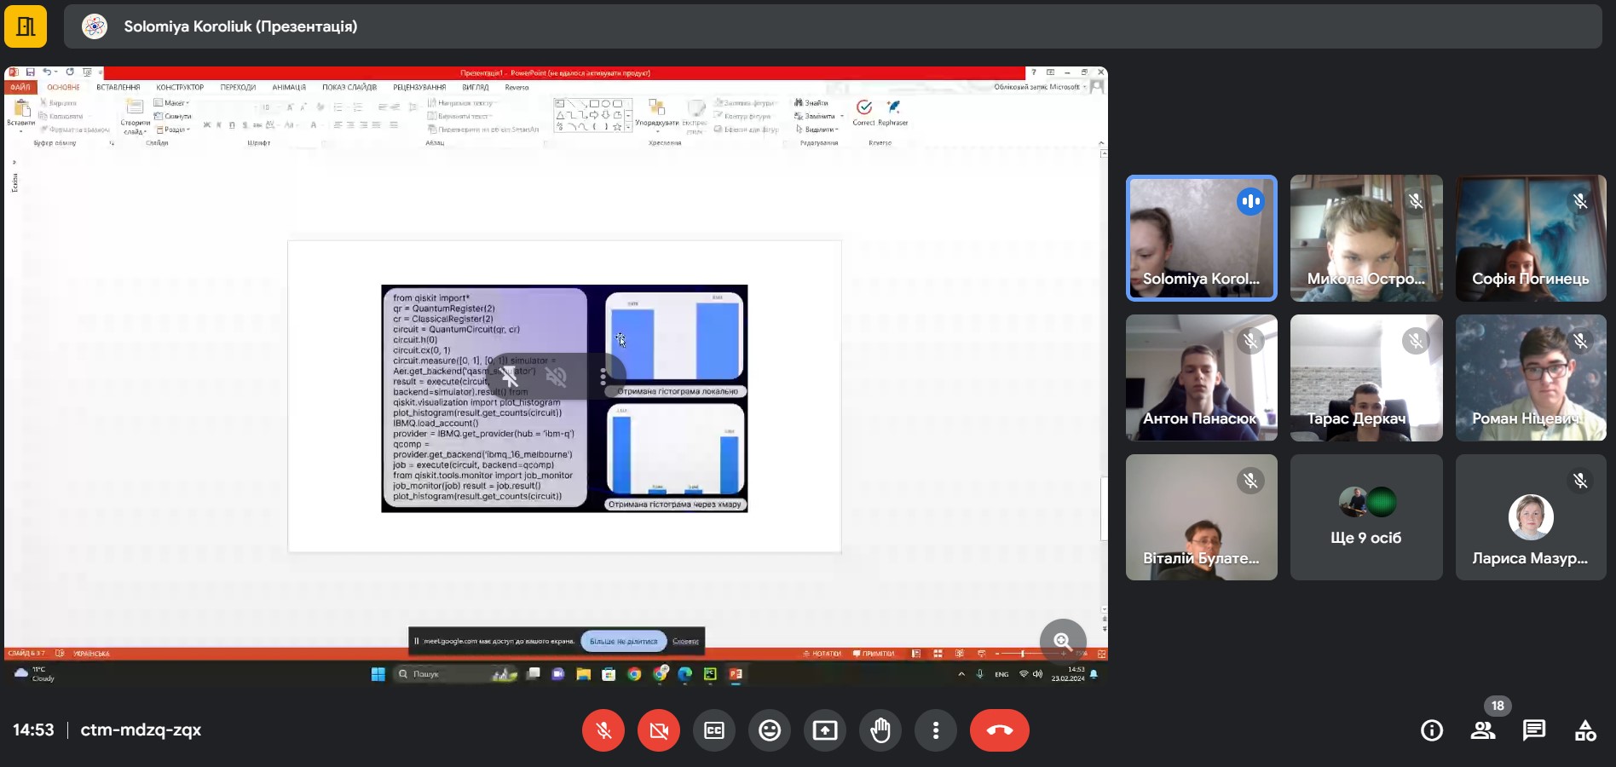The image size is (1616, 767).
Task: Open meeting details info icon
Action: pos(1432,730)
